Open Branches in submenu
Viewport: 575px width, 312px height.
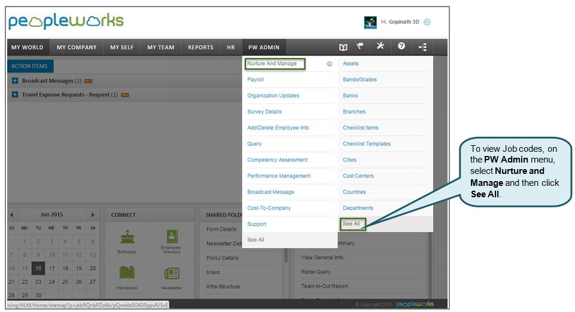tap(354, 112)
